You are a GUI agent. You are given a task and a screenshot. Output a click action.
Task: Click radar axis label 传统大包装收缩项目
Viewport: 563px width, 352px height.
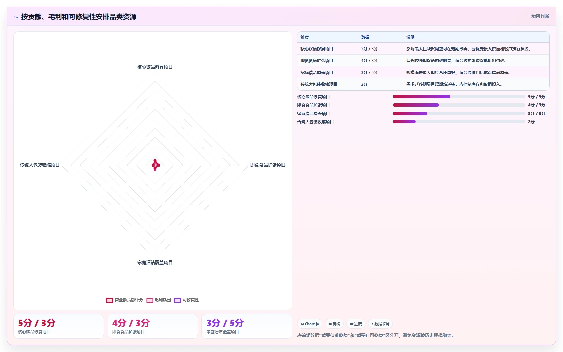click(40, 165)
